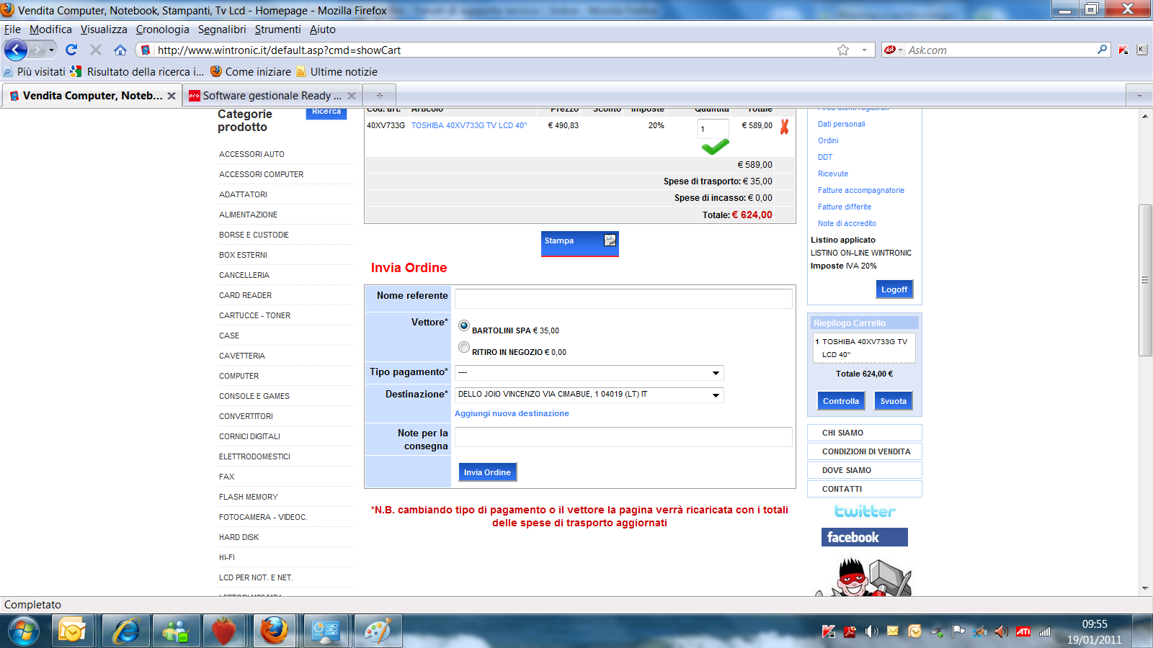Open the Firefox Home page icon
1153x648 pixels.
point(120,50)
